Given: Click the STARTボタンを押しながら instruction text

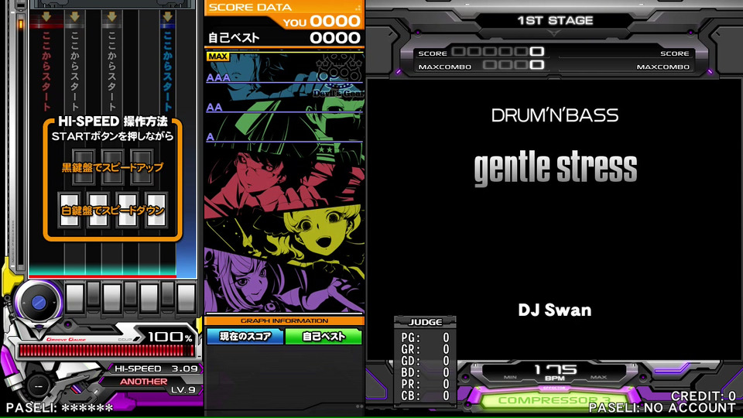Looking at the screenshot, I should pos(113,136).
